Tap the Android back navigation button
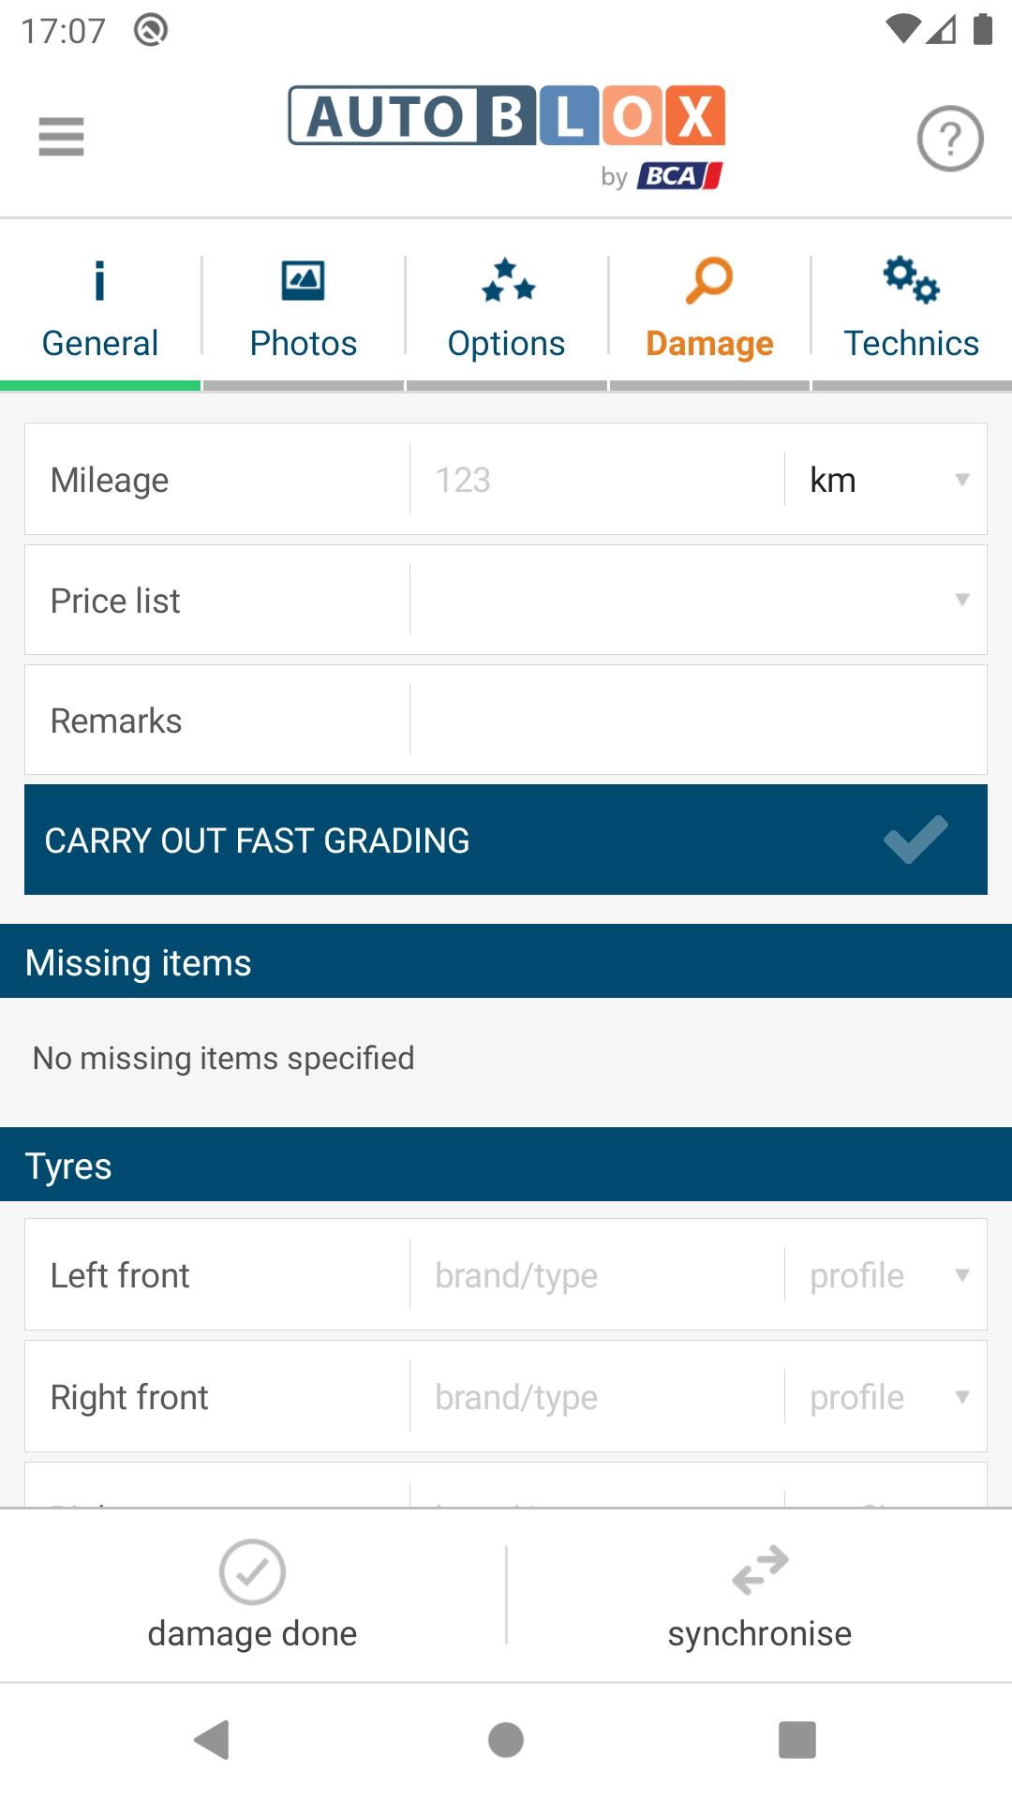Viewport: 1012px width, 1799px height. coord(213,1740)
